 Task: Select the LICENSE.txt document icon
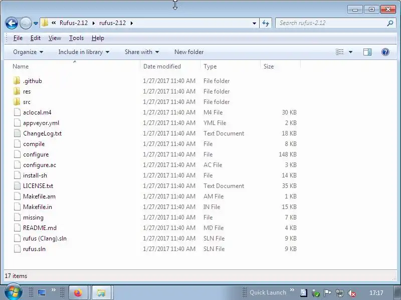click(17, 185)
